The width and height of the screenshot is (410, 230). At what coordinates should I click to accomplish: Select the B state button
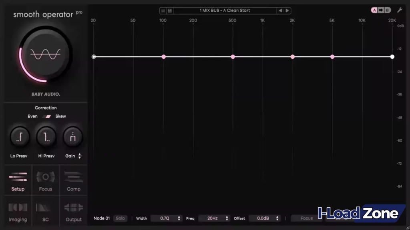click(387, 10)
